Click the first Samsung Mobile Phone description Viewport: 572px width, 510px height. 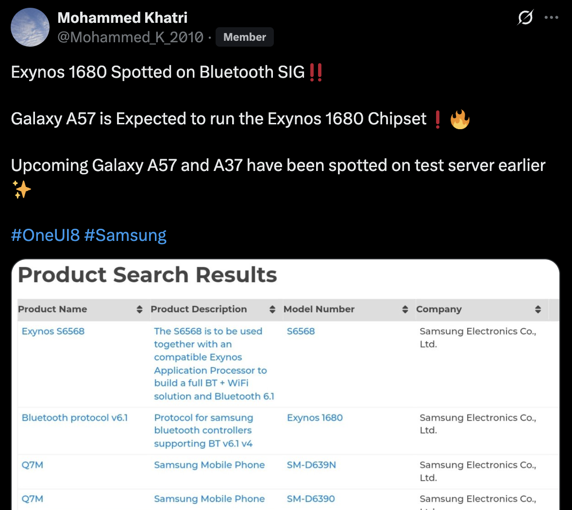click(209, 465)
